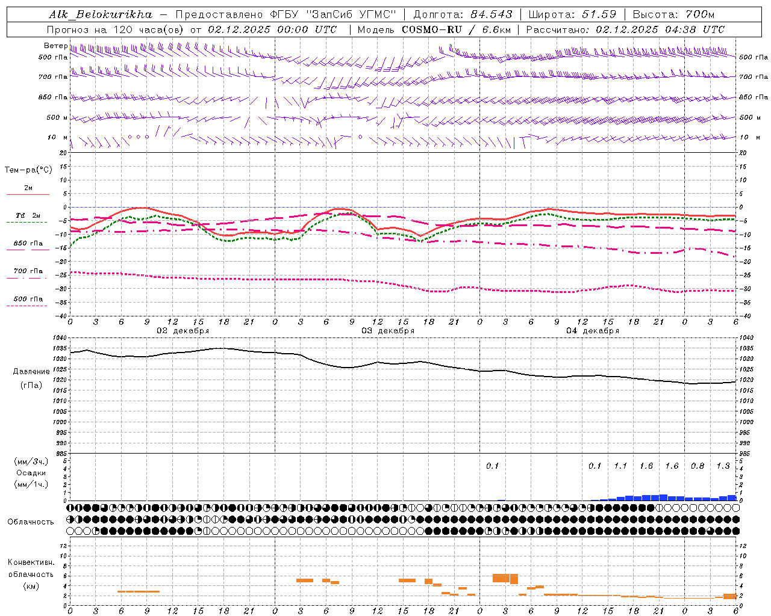Click the (гПа) pressure unit label
771x616 pixels.
(31, 385)
